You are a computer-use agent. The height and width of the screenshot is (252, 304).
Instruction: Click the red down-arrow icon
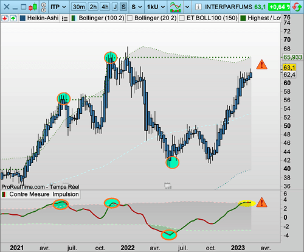click(x=5, y=18)
